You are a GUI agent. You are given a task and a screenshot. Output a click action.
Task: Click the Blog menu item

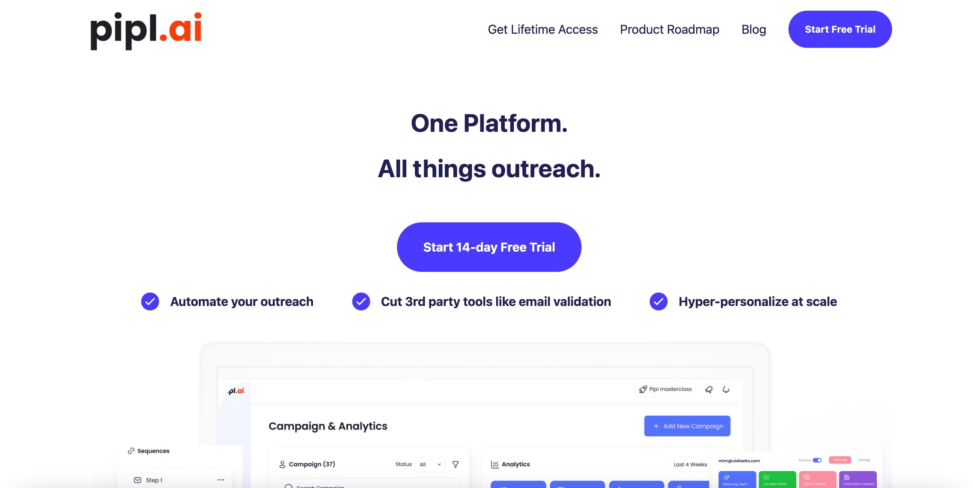[x=754, y=29]
